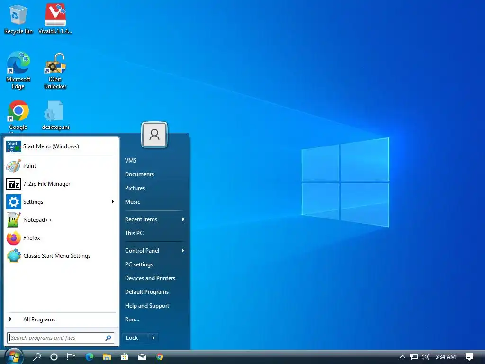
Task: Click the Search programs and files field
Action: [x=61, y=338]
